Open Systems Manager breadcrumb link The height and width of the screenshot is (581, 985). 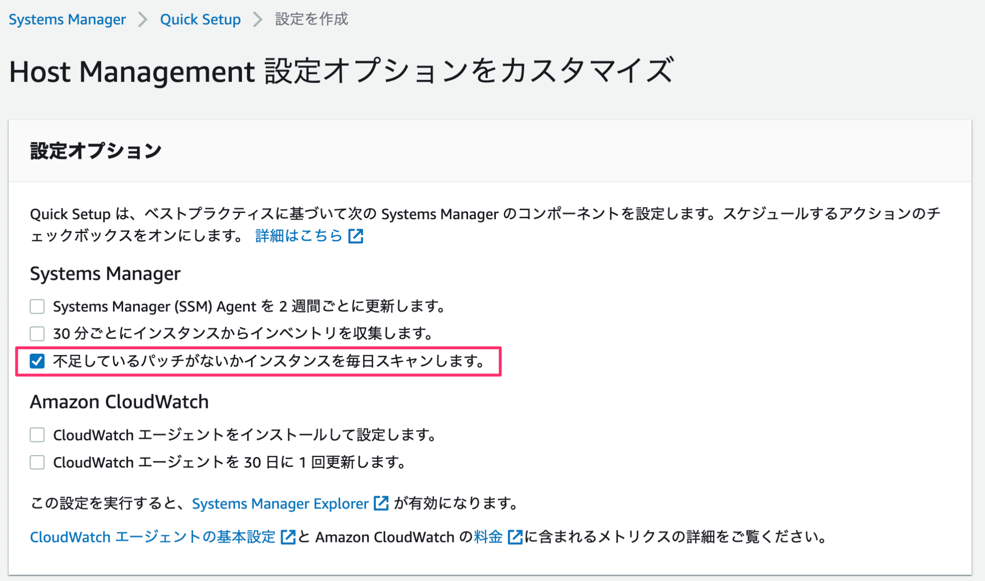(67, 19)
